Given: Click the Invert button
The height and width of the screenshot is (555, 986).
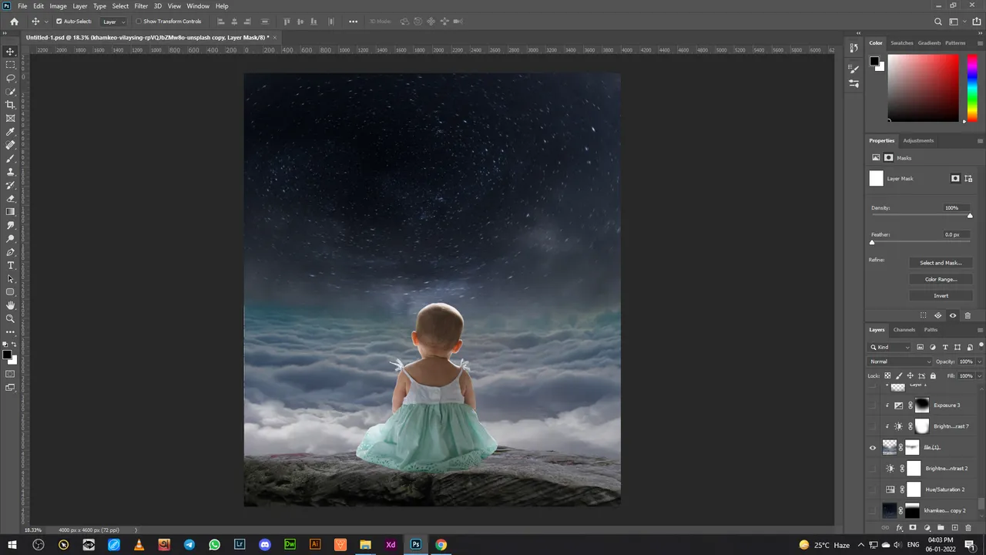Looking at the screenshot, I should [x=941, y=295].
